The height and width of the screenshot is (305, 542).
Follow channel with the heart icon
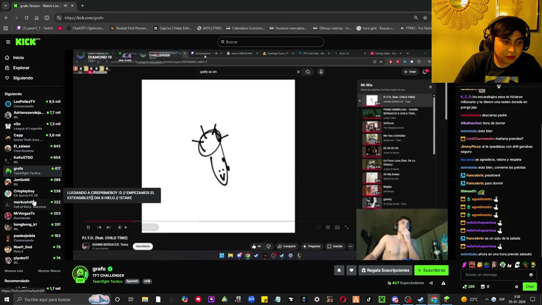pyautogui.click(x=351, y=270)
